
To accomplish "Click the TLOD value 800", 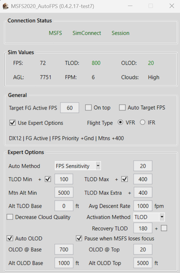I will click(x=96, y=63).
